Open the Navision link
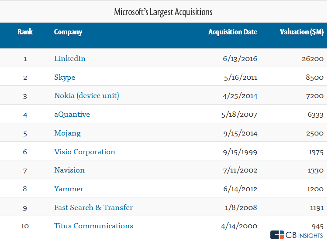Viewport: 328px width, 244px height. (69, 170)
